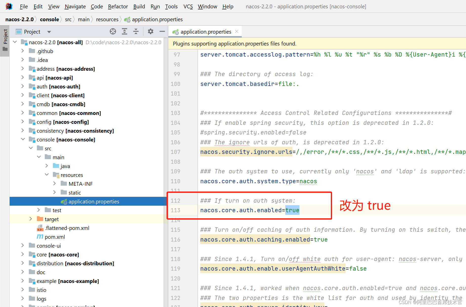Open the Project view dropdown arrow

(x=49, y=32)
